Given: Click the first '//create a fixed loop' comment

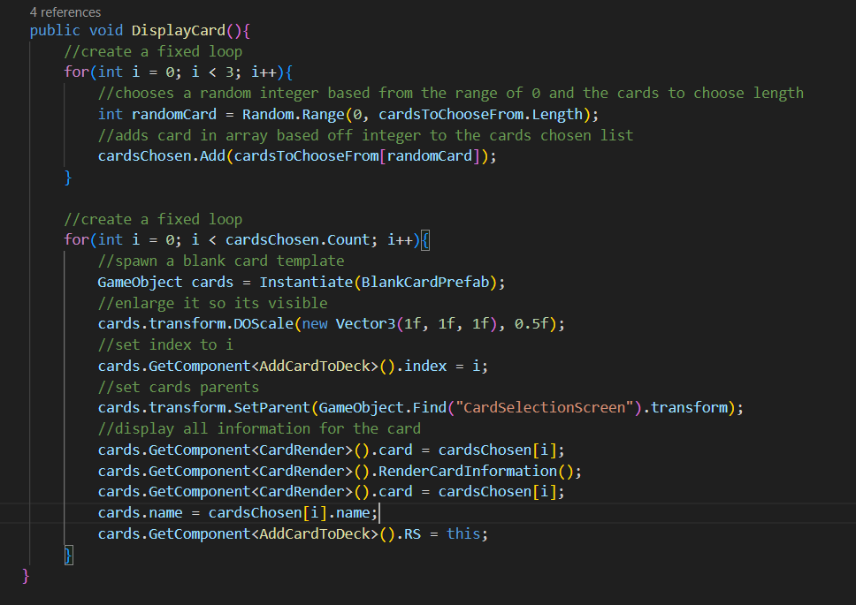Looking at the screenshot, I should [x=153, y=52].
